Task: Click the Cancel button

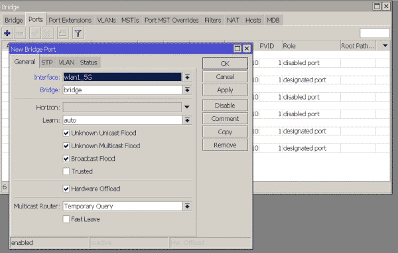Action: click(x=225, y=76)
